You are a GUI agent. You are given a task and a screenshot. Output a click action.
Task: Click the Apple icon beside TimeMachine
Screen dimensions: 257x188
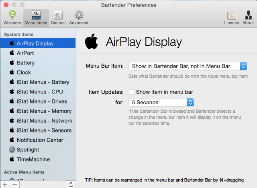click(x=12, y=159)
